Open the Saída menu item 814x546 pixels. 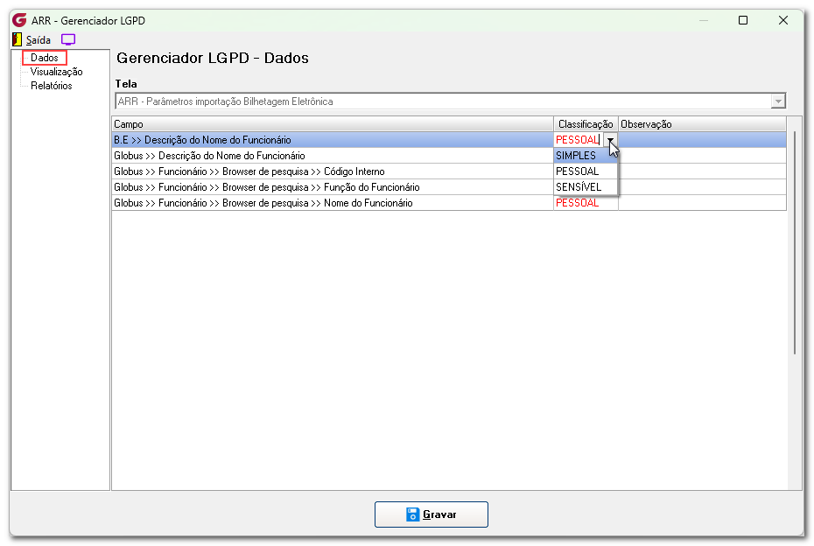[39, 40]
